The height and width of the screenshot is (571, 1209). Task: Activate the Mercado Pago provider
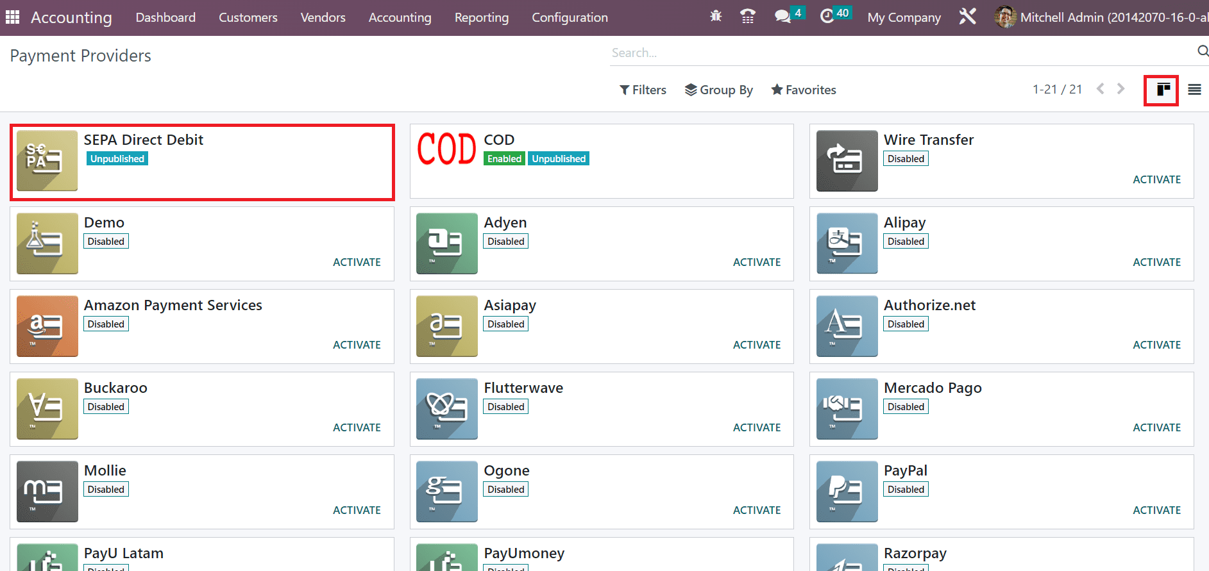click(1156, 427)
